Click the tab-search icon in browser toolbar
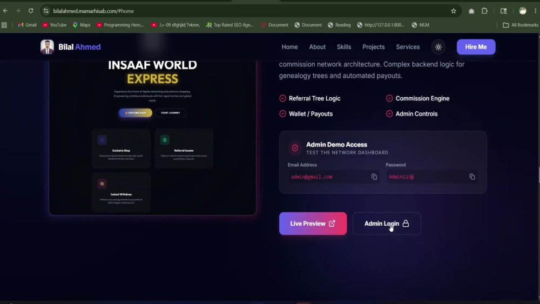The image size is (540, 304). point(503,11)
